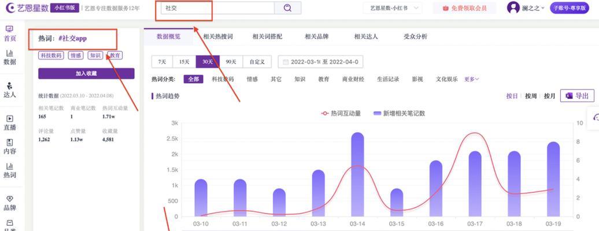Image resolution: width=599 pixels, height=231 pixels.
Task: Switch chart to 按周 view
Action: point(531,96)
